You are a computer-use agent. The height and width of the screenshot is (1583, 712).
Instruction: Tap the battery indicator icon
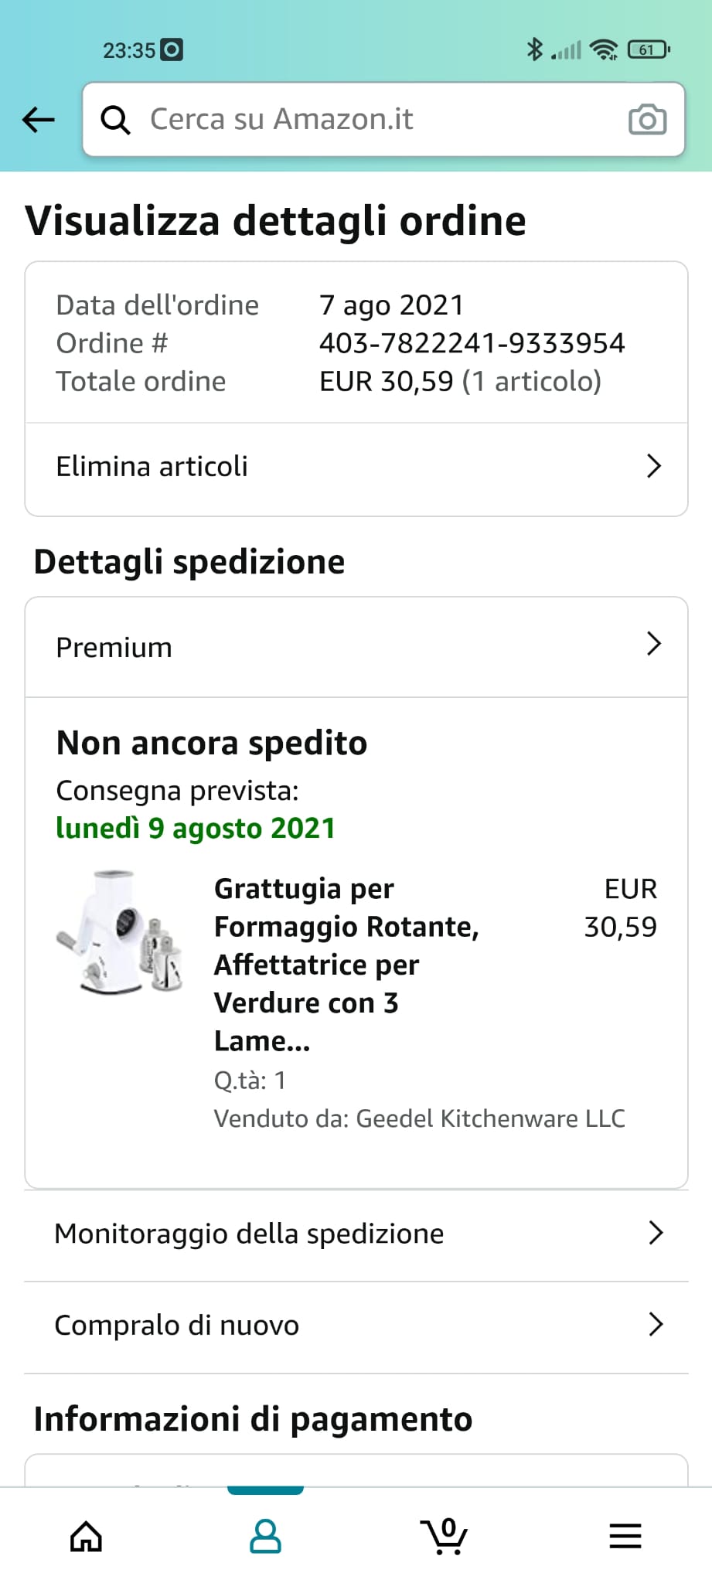pyautogui.click(x=649, y=49)
